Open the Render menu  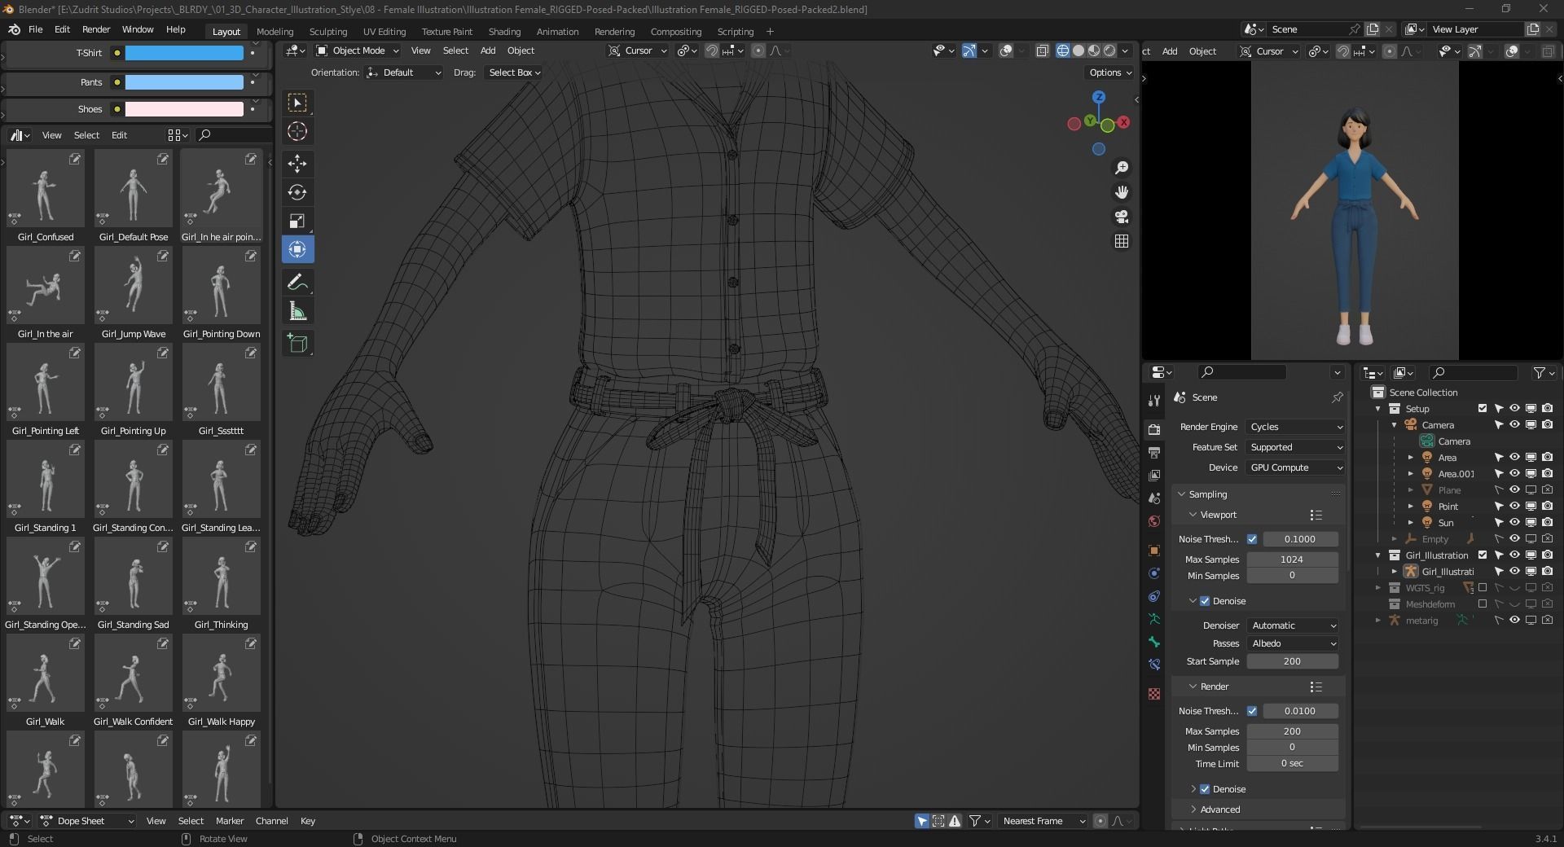tap(96, 29)
